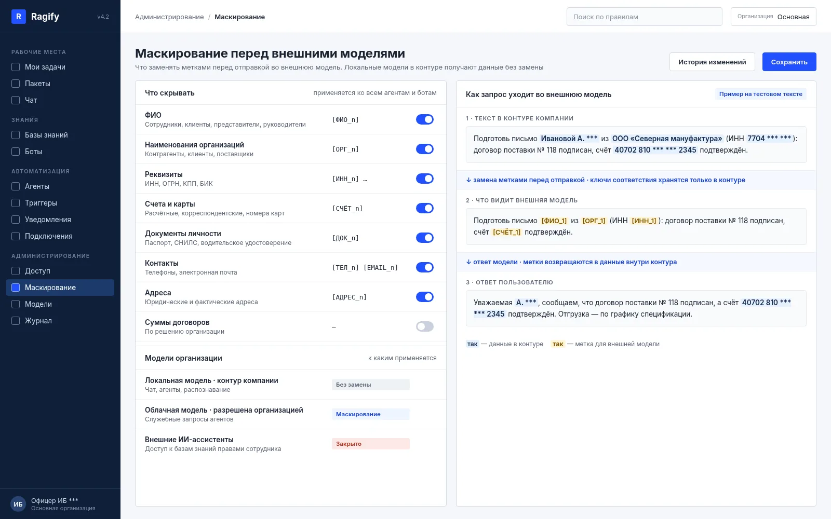Click the [ФИО_1] tag in external model text
The width and height of the screenshot is (831, 519).
tap(554, 221)
